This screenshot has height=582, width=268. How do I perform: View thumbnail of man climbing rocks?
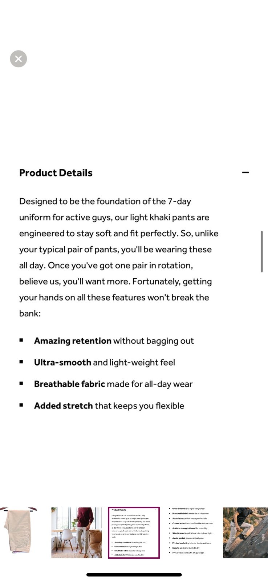click(245, 533)
